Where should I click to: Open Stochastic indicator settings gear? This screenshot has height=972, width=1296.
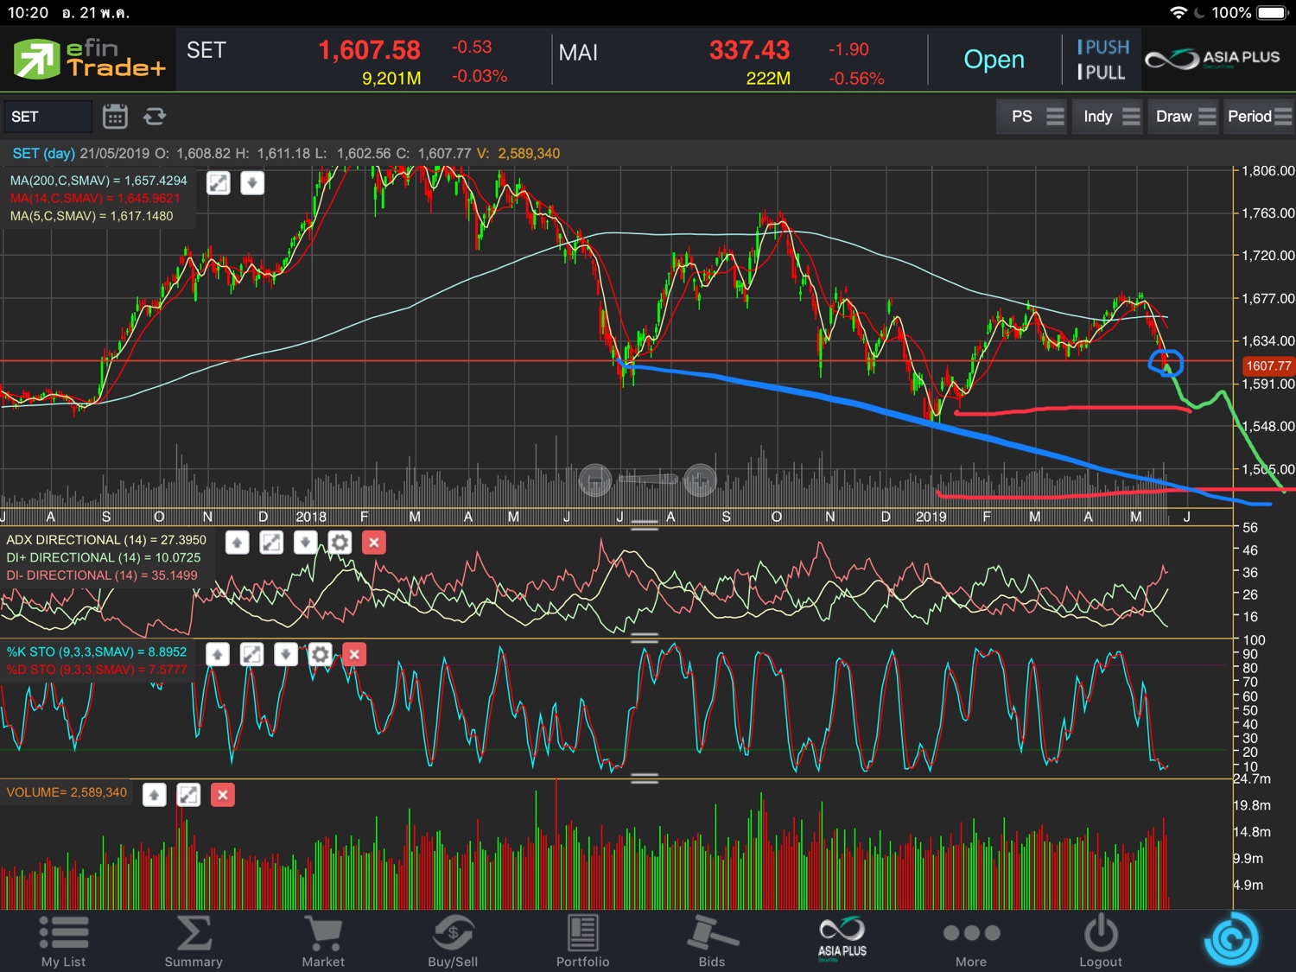pyautogui.click(x=320, y=655)
